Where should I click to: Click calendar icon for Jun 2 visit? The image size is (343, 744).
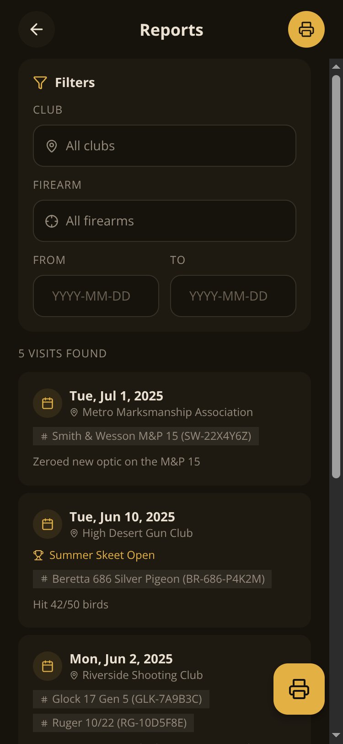(x=48, y=666)
